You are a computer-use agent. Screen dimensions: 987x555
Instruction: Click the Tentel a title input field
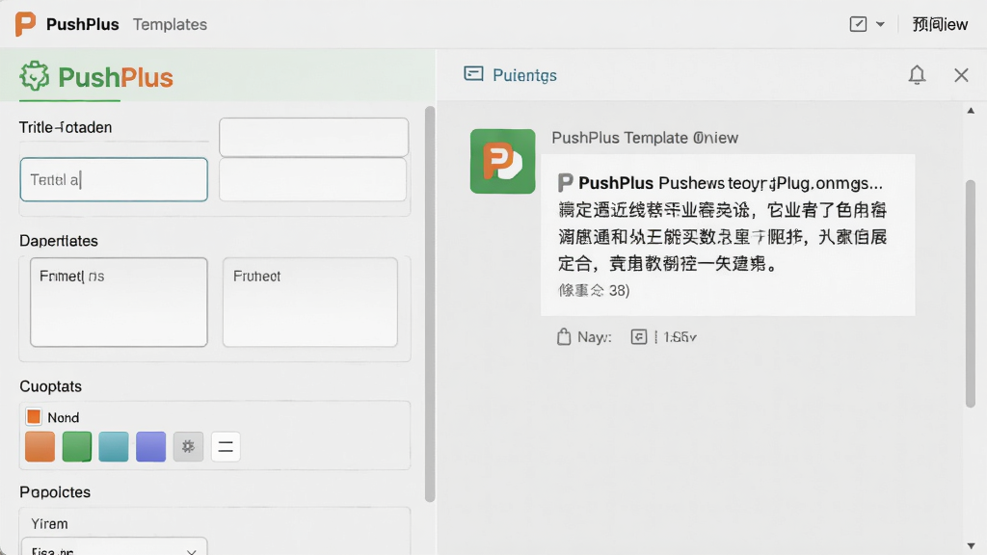click(114, 180)
